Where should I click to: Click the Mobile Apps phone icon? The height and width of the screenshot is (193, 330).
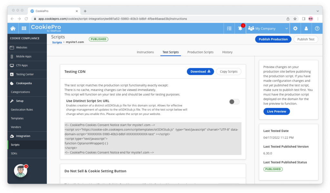point(12,57)
